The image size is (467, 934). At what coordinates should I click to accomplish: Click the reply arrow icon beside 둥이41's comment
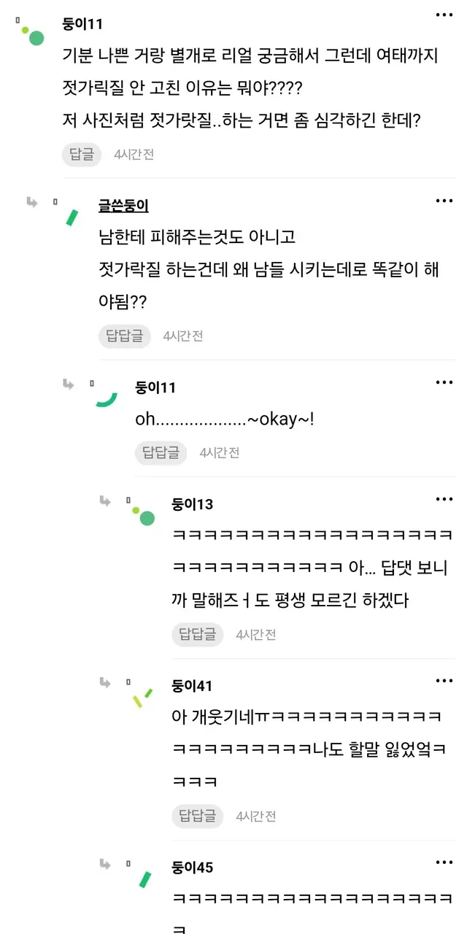(x=106, y=682)
